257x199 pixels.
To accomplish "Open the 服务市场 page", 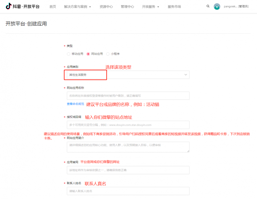I will pos(174,6).
